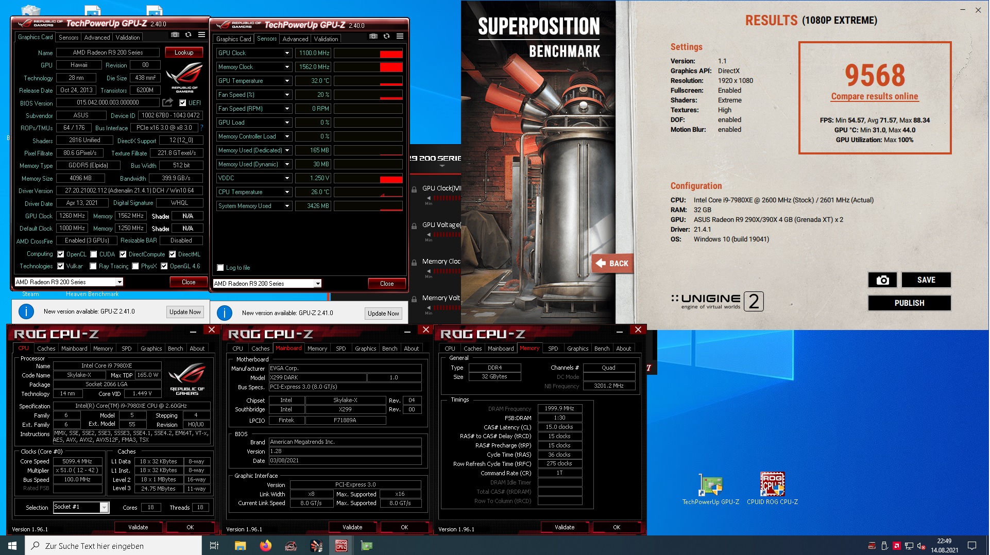
Task: Click Compare results online link
Action: [x=874, y=96]
